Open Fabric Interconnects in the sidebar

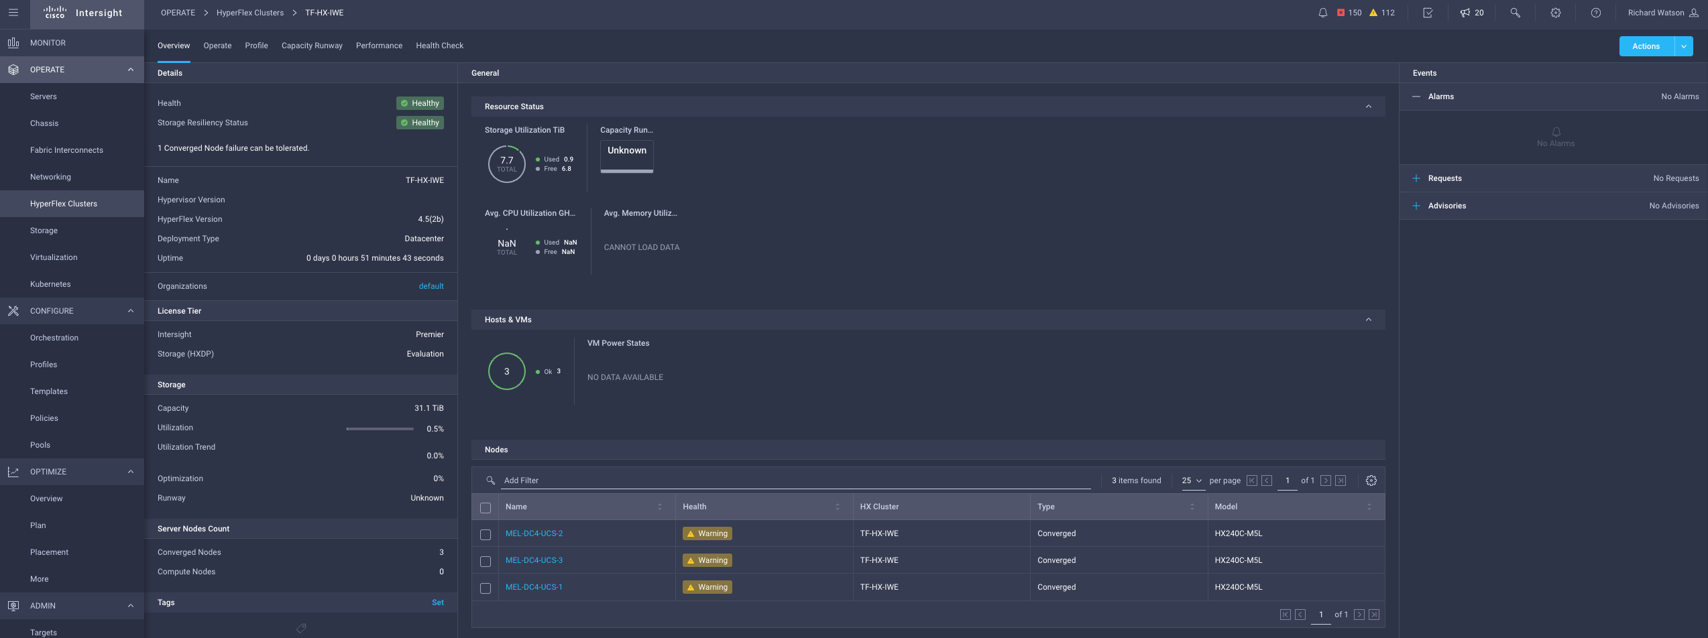pyautogui.click(x=66, y=150)
